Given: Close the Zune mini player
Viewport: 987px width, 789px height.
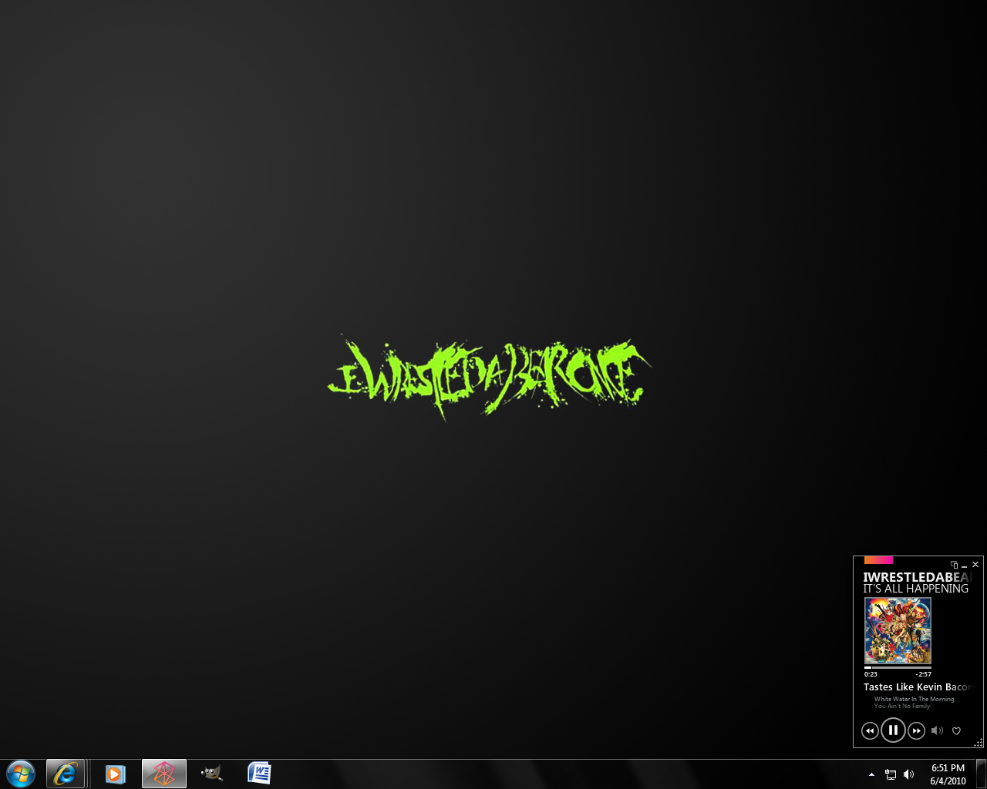Looking at the screenshot, I should [x=975, y=565].
